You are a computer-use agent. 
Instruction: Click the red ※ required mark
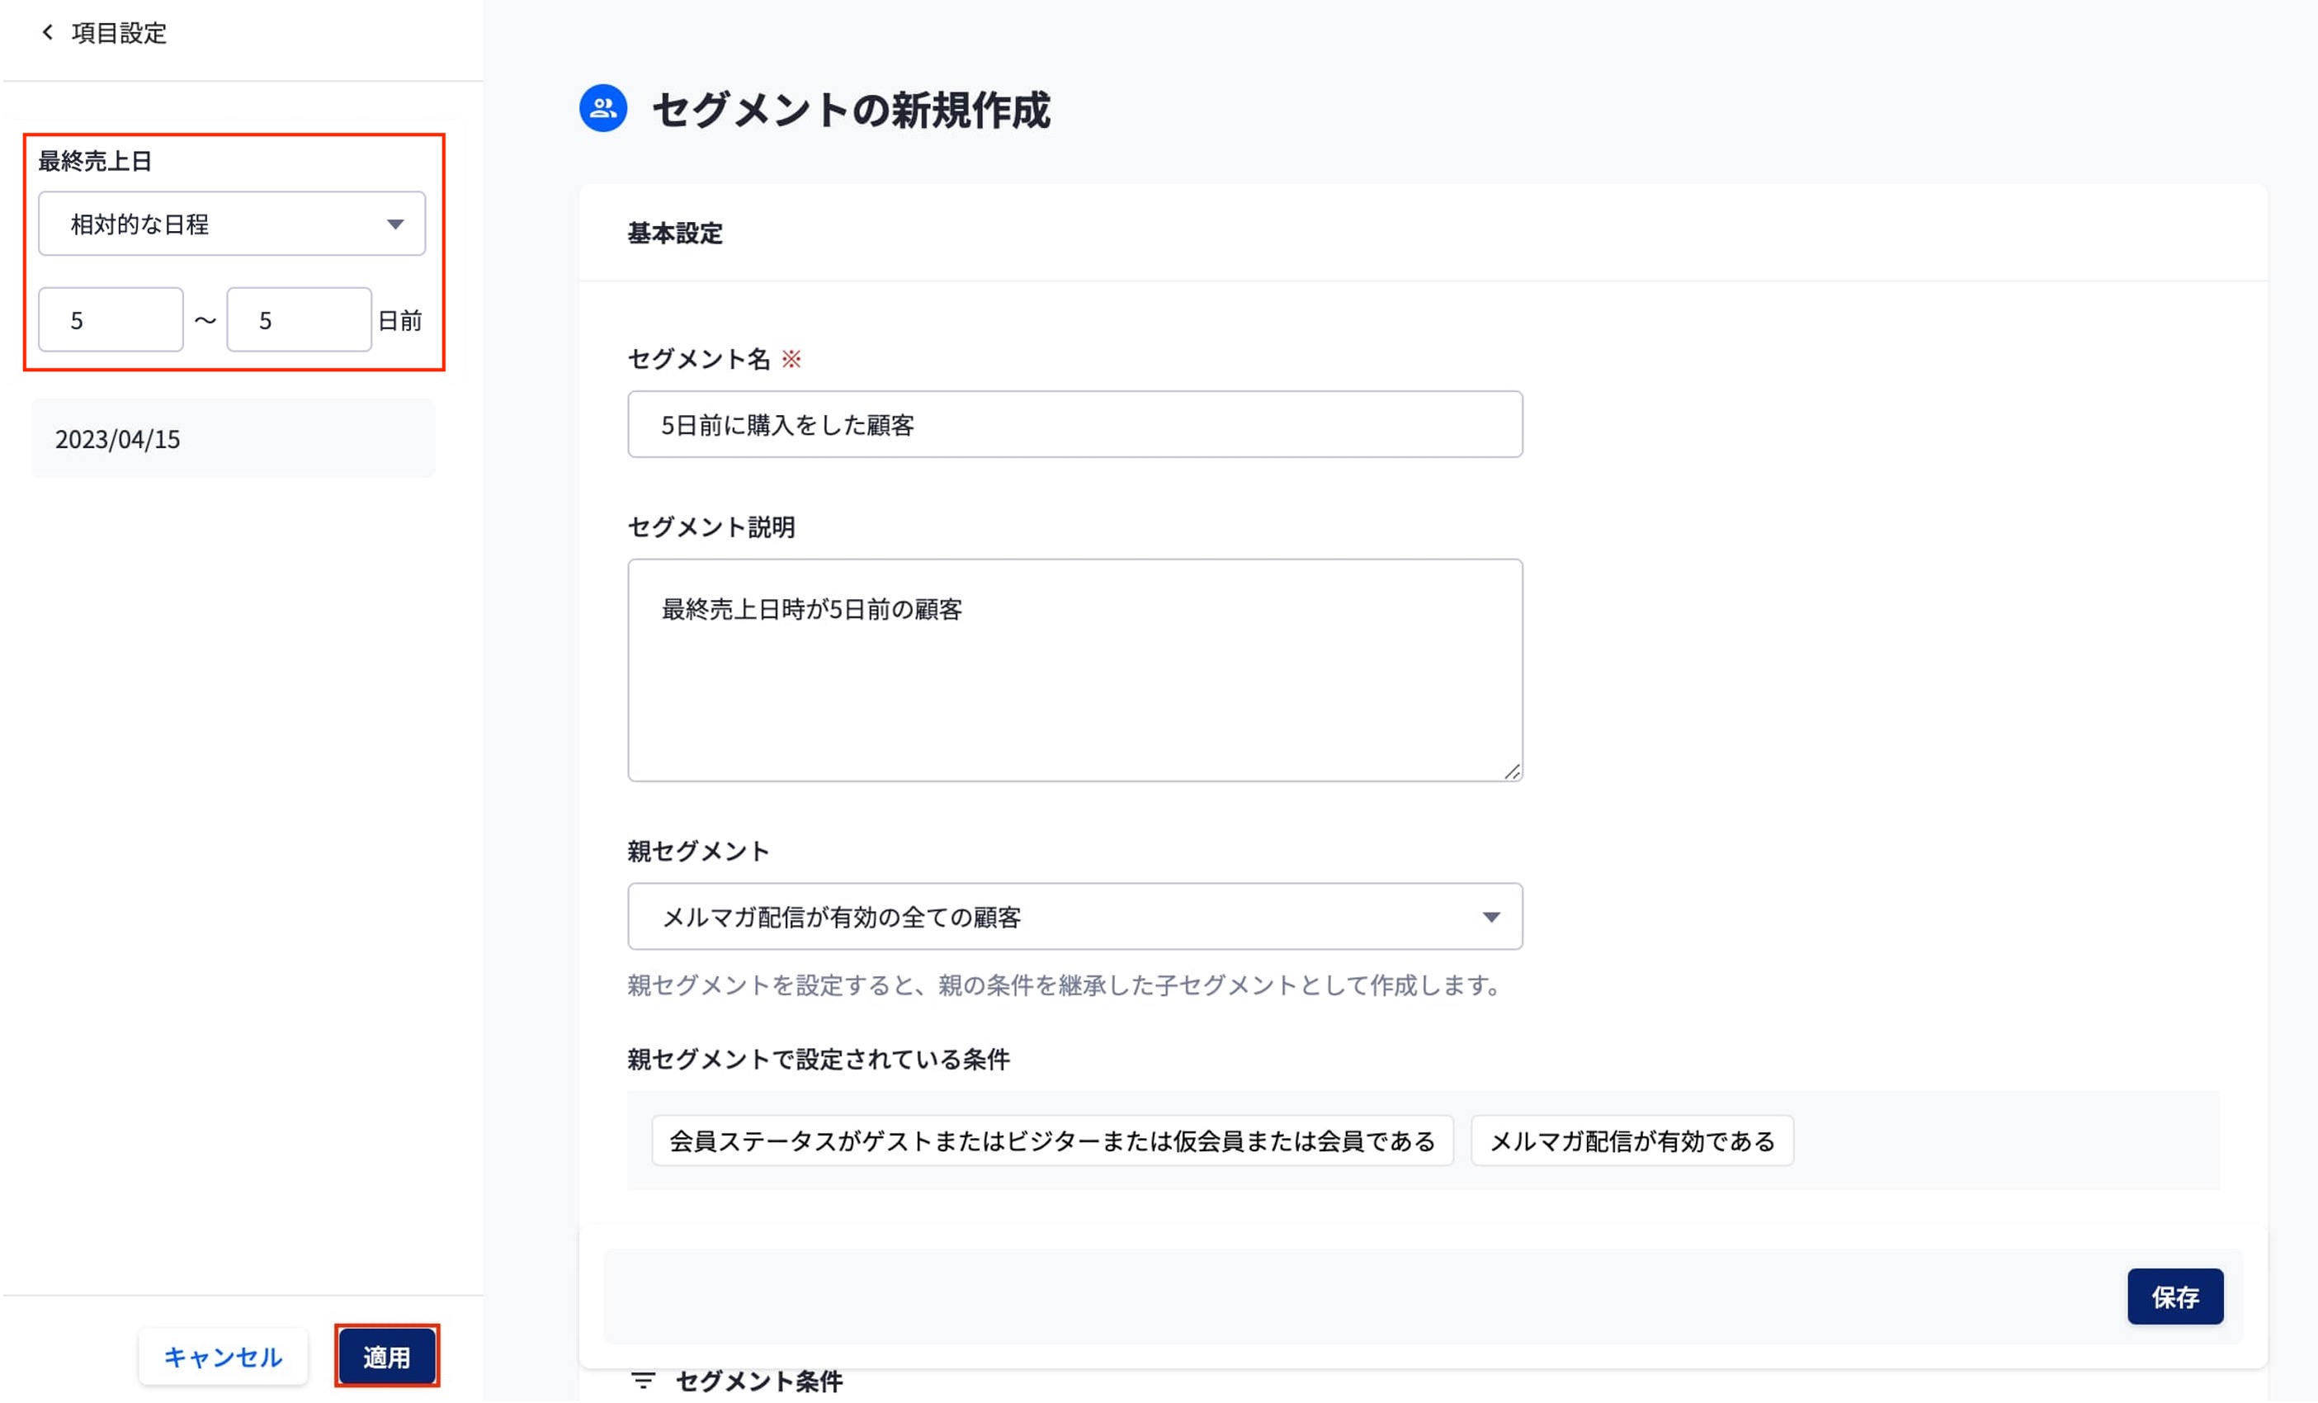(791, 360)
